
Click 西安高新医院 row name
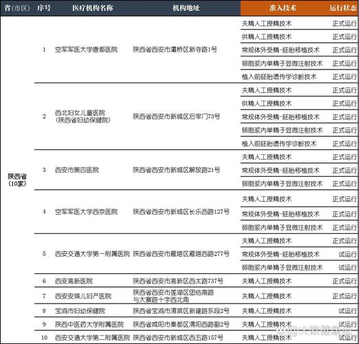[74, 281]
